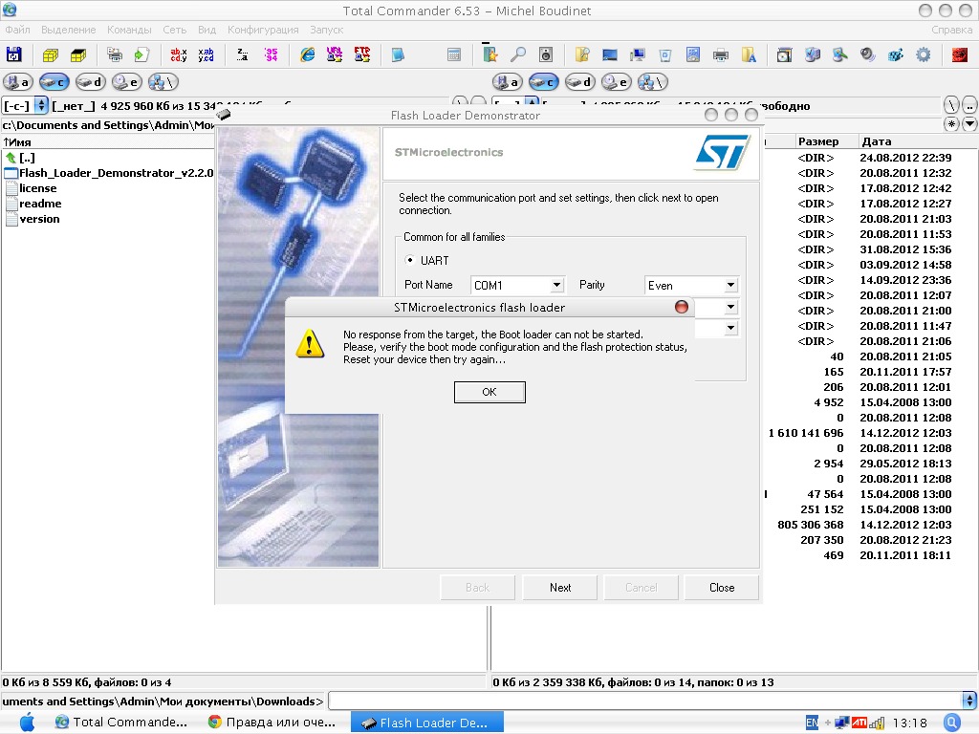Open the left panel [-c-] drive dropdown
979x734 pixels.
tap(40, 105)
